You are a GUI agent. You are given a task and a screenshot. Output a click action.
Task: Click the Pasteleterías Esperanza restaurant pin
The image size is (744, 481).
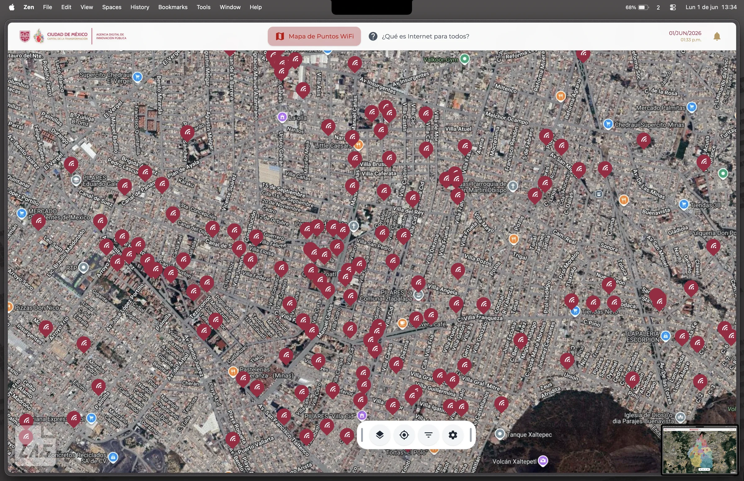tap(232, 372)
